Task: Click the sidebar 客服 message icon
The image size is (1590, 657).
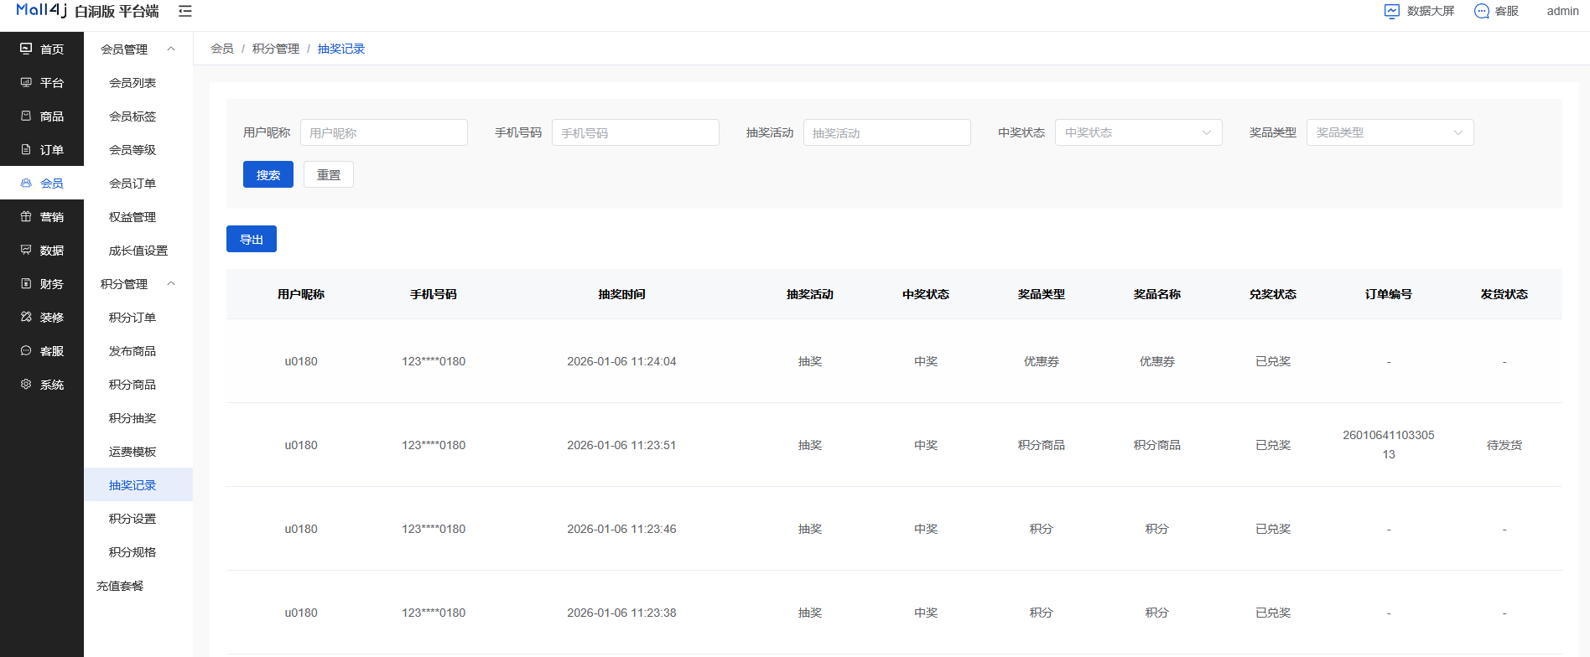Action: tap(26, 350)
